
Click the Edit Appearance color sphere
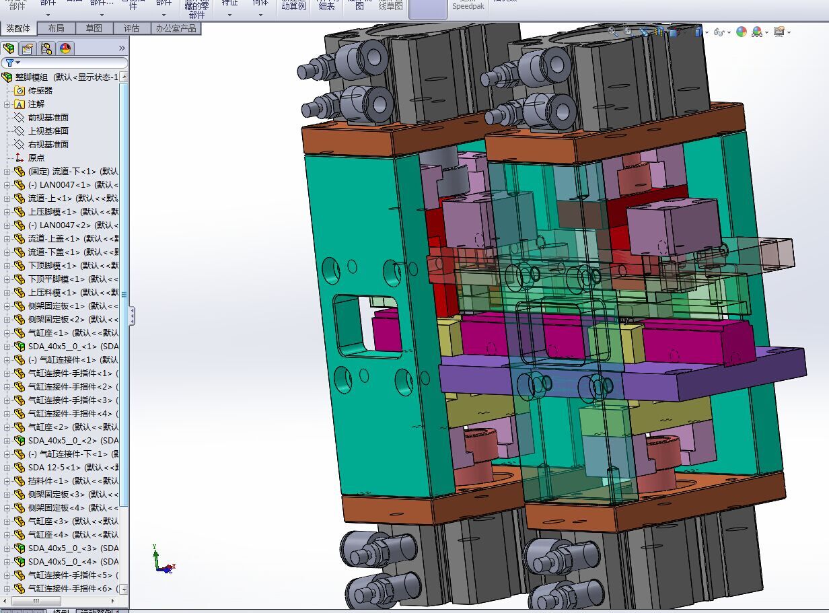coord(742,32)
